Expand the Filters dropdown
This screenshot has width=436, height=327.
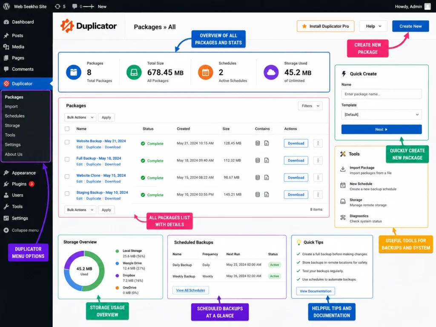click(310, 106)
